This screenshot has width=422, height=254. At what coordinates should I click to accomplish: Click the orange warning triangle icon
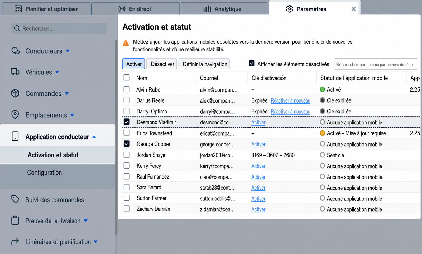point(126,43)
